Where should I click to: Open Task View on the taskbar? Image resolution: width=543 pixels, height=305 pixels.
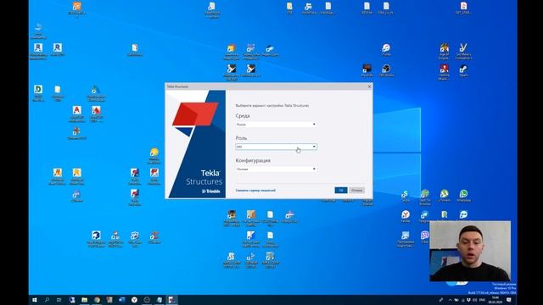click(59, 300)
